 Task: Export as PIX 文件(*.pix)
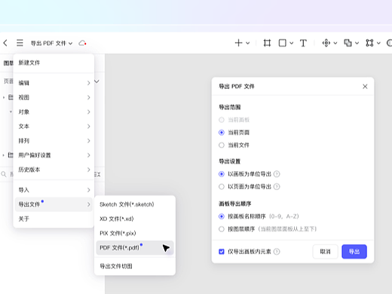click(x=135, y=233)
